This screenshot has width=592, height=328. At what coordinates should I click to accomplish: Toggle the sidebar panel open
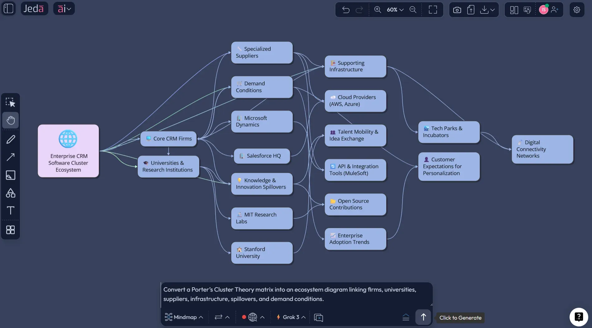tap(8, 8)
